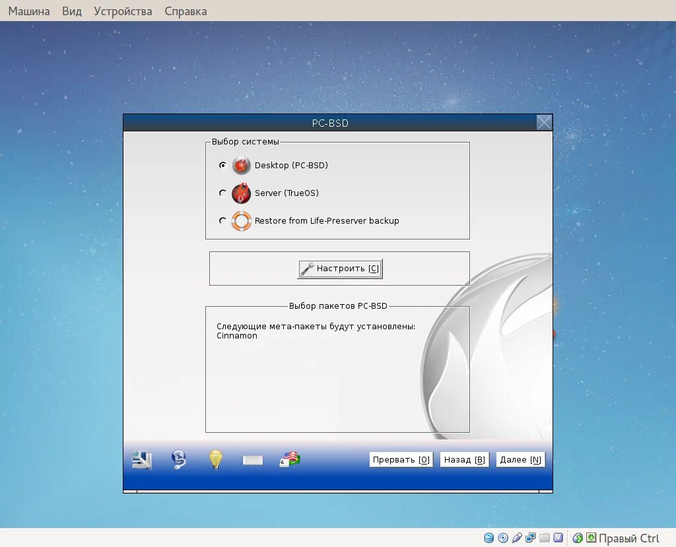Viewport: 676px width, 547px height.
Task: Open the keyboard layout flags icon
Action: point(290,459)
